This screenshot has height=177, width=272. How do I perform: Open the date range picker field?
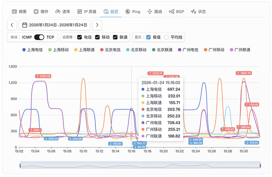(54, 25)
